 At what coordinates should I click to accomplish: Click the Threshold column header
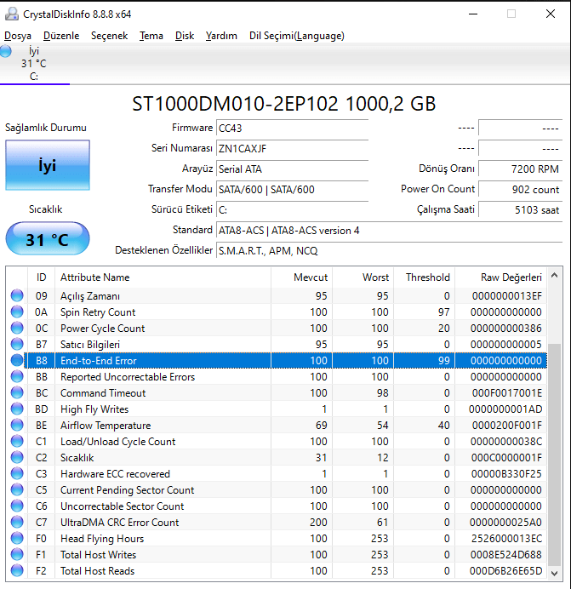(424, 277)
